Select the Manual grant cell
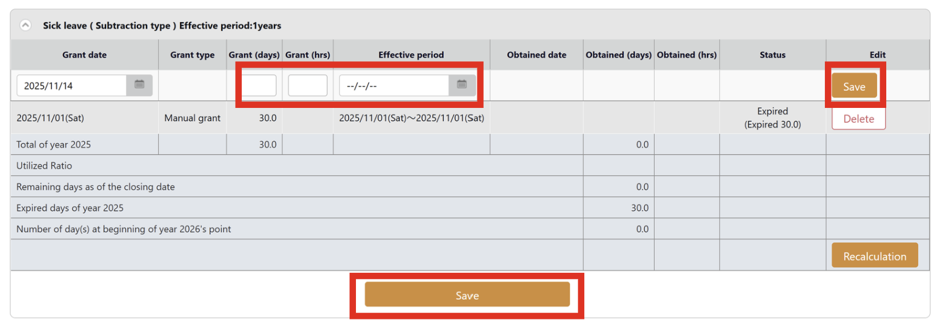The width and height of the screenshot is (939, 336). (192, 118)
